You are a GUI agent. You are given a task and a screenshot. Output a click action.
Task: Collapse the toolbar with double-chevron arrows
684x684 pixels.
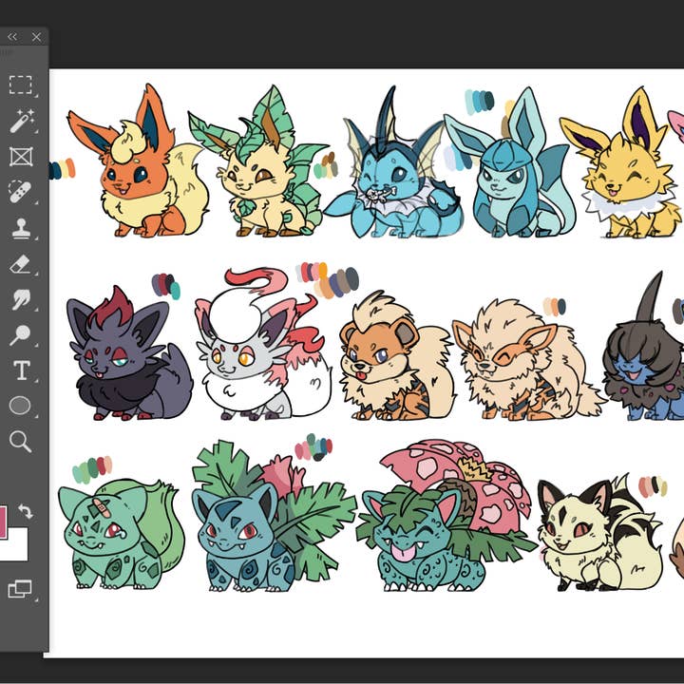point(12,37)
